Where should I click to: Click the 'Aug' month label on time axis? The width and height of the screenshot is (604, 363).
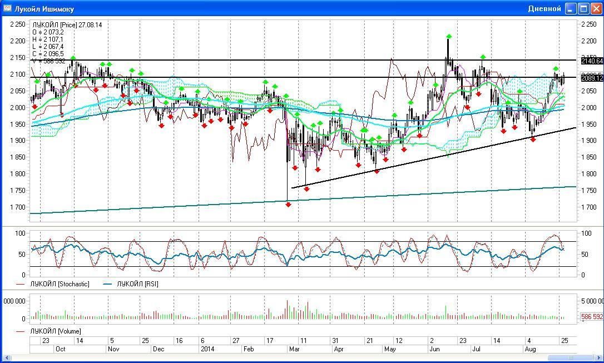point(531,349)
